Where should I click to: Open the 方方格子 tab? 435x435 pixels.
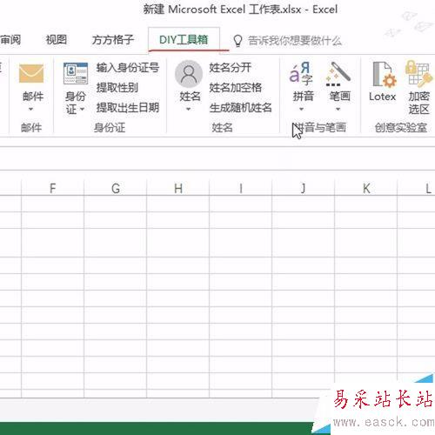(113, 40)
